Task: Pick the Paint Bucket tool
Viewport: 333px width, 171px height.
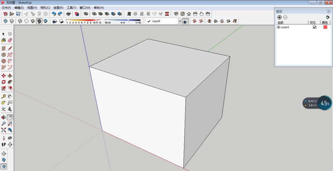Action: 4,40
